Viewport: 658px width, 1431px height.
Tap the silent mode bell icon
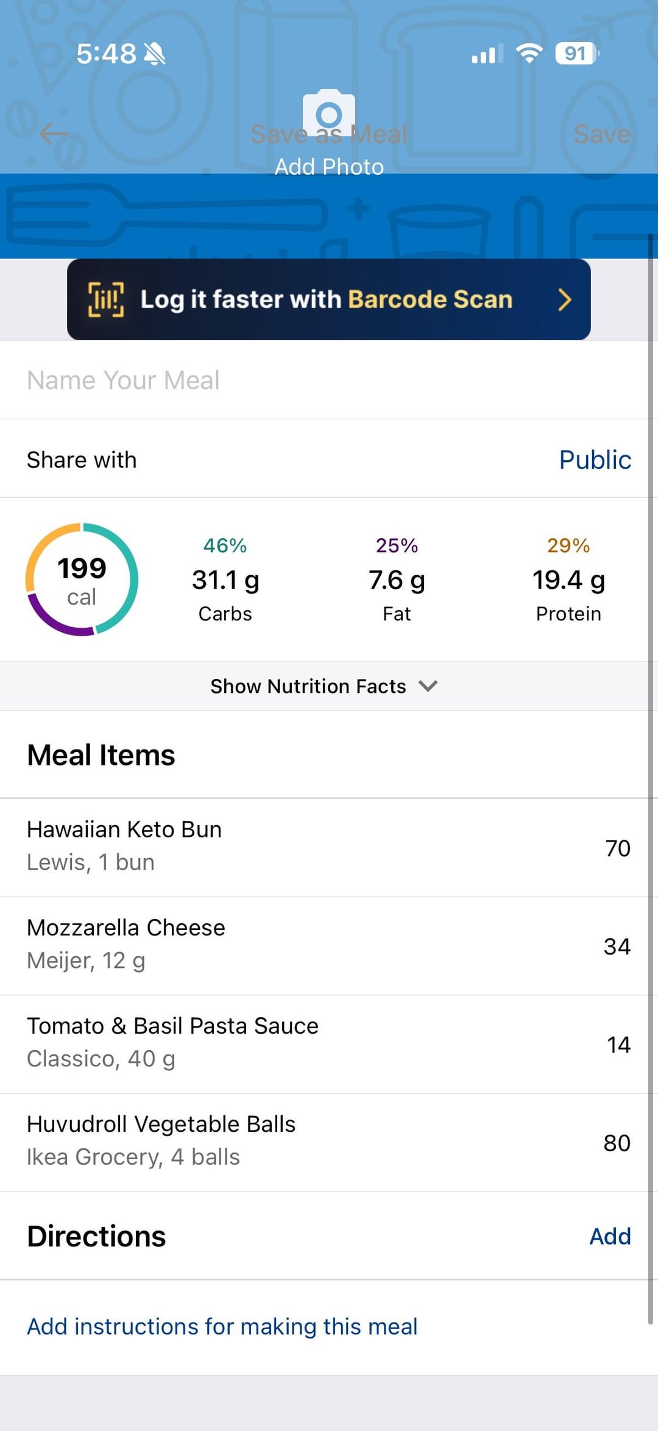[155, 54]
